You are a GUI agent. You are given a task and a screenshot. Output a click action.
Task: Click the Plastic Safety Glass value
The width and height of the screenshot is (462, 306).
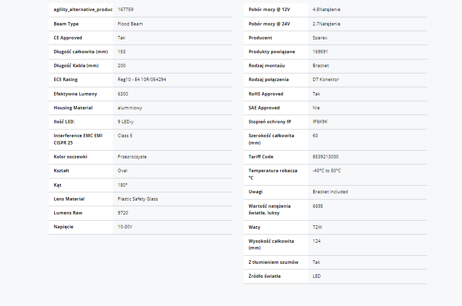click(138, 199)
